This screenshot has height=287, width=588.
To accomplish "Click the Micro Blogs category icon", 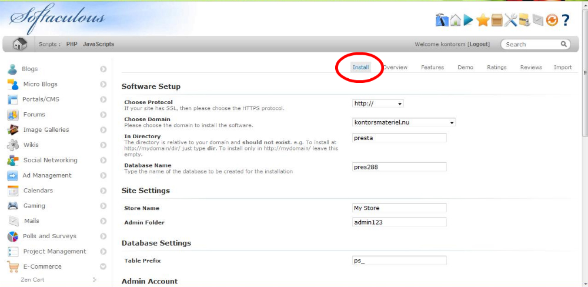I will (13, 84).
